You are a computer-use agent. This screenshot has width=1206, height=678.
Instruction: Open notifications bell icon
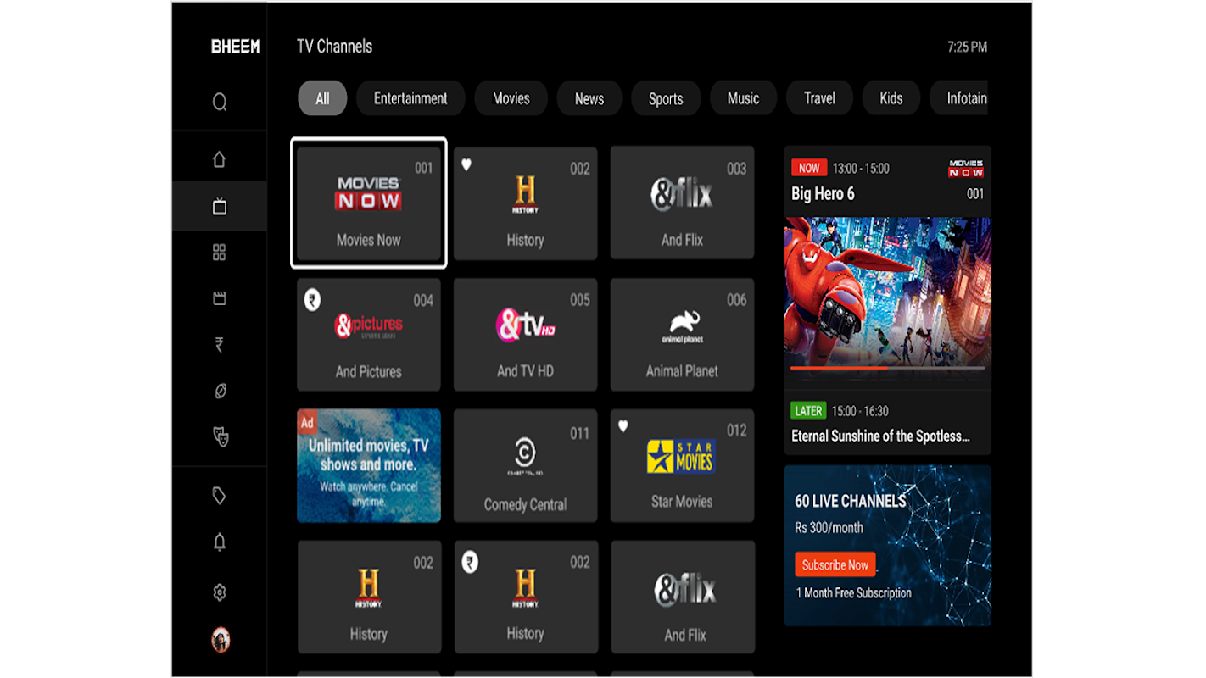point(220,542)
